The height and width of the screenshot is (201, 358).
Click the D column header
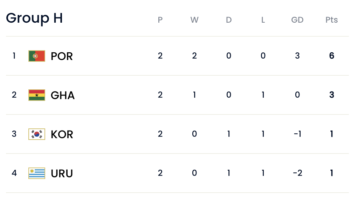click(229, 20)
